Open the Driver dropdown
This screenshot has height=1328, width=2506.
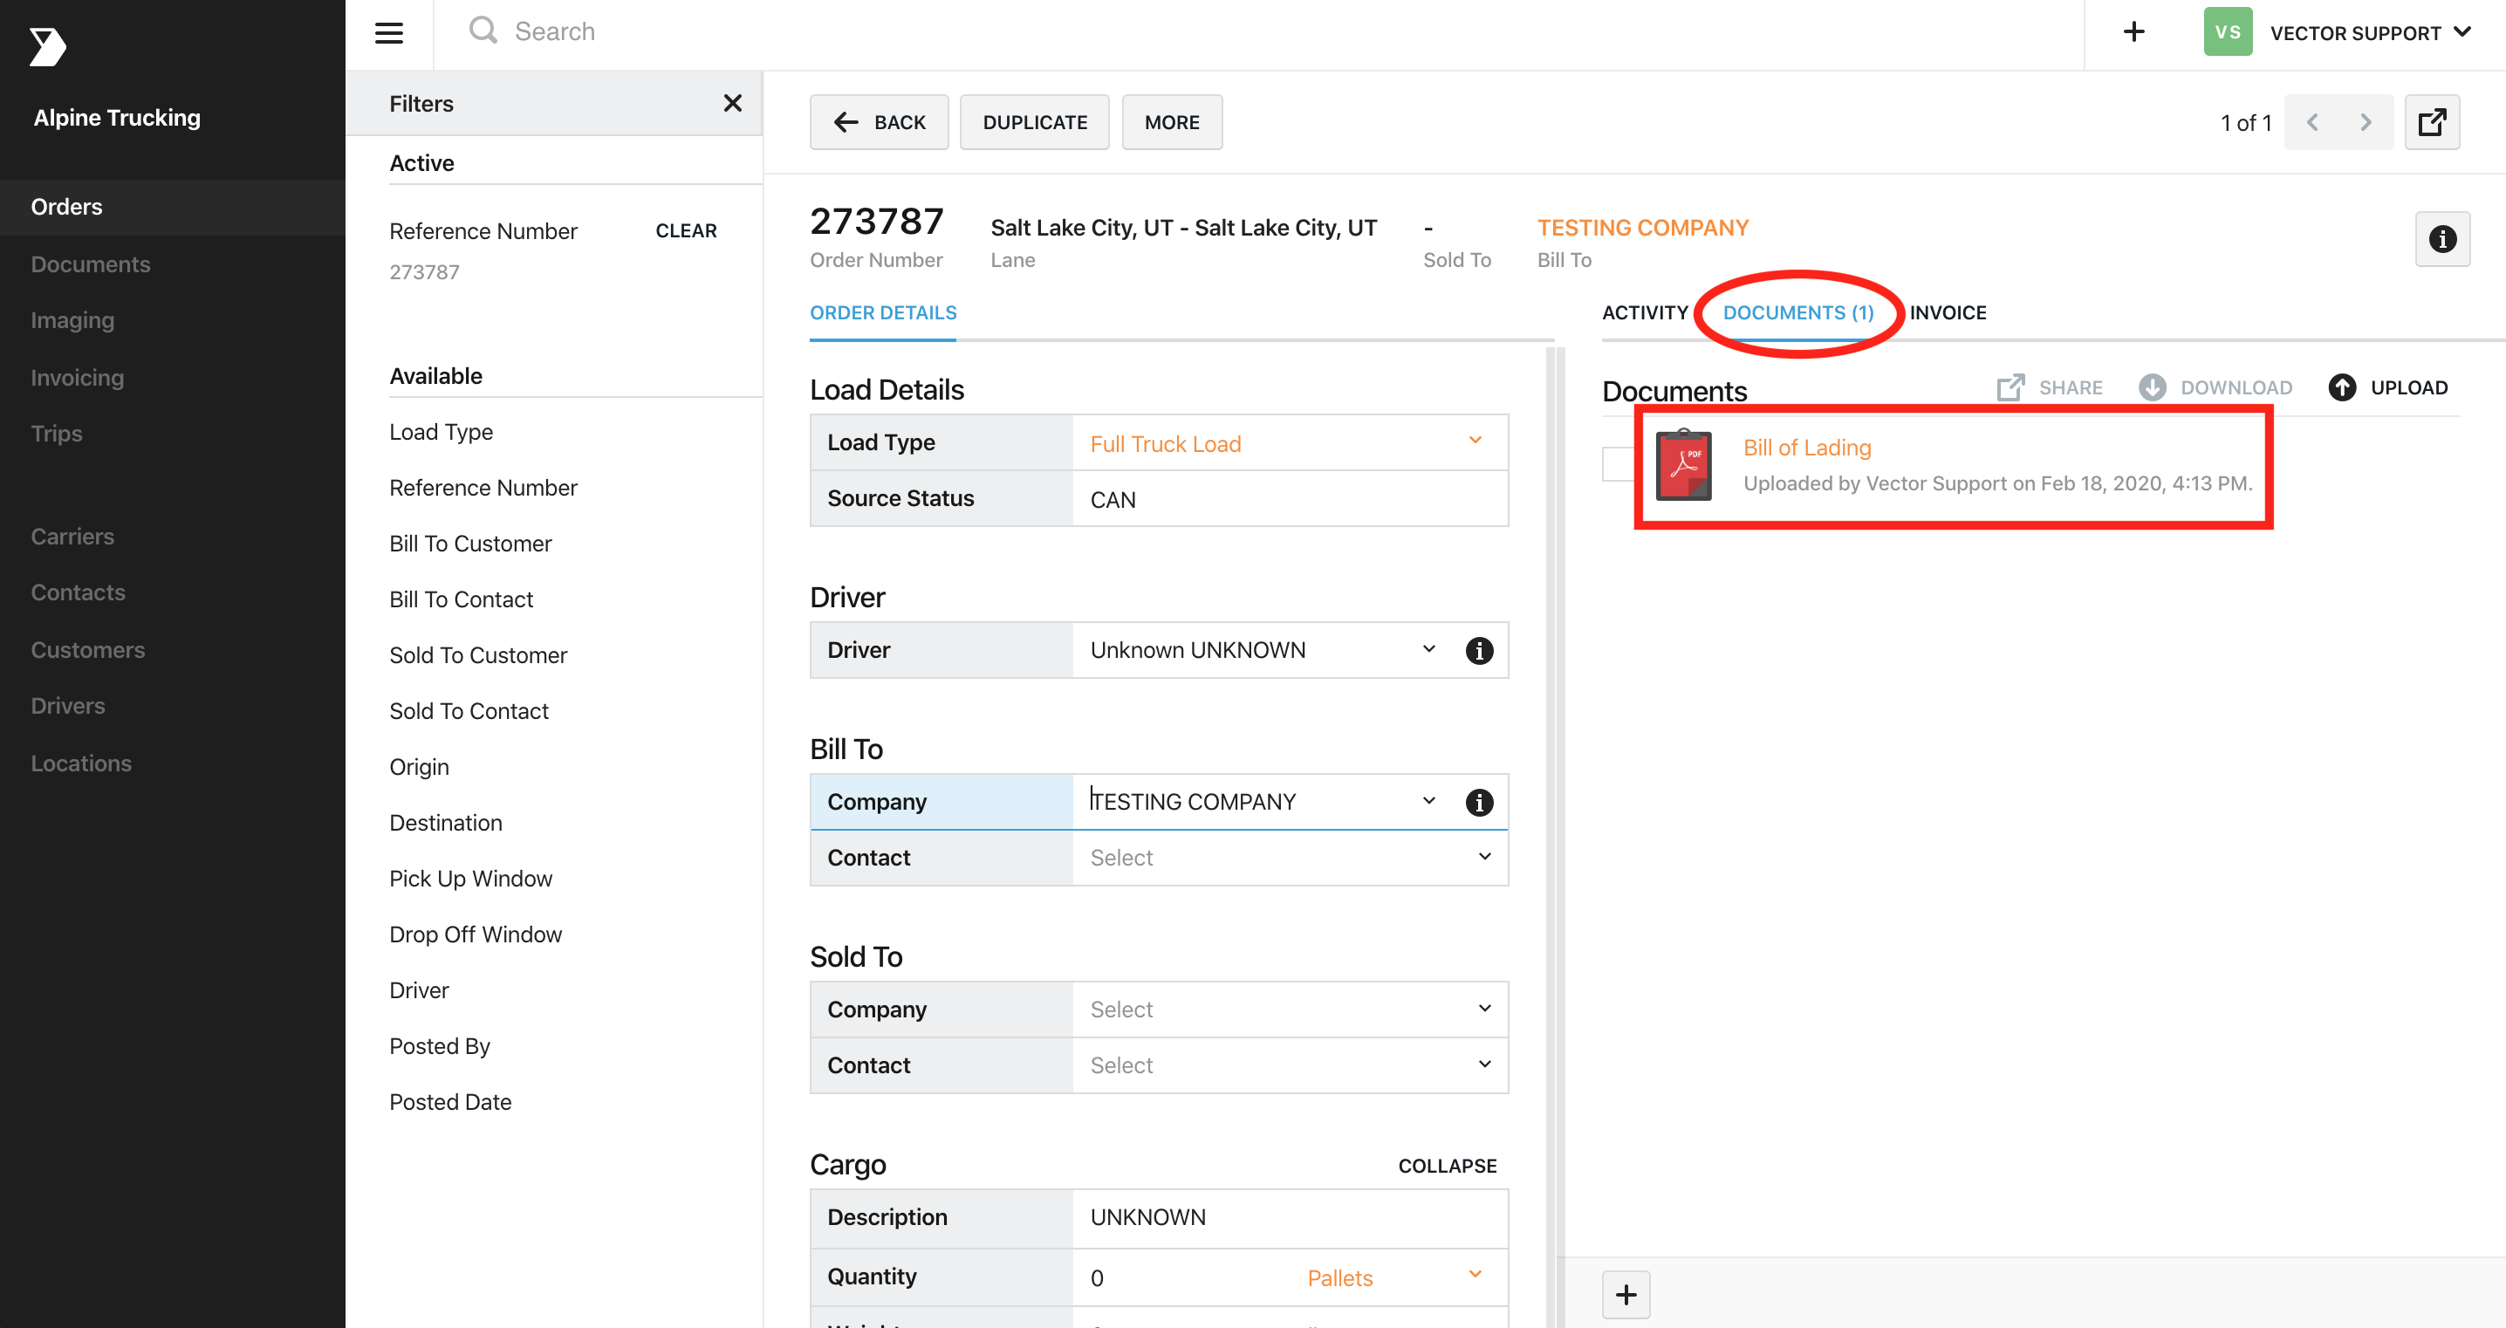(x=1428, y=649)
